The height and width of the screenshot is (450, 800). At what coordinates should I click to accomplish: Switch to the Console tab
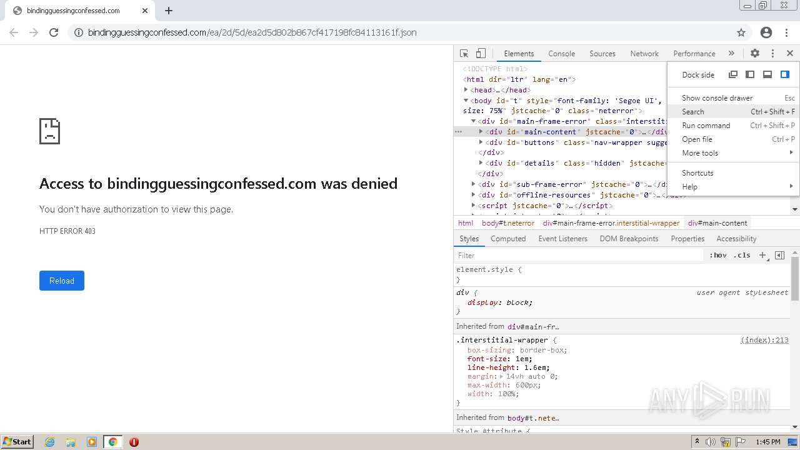tap(561, 54)
